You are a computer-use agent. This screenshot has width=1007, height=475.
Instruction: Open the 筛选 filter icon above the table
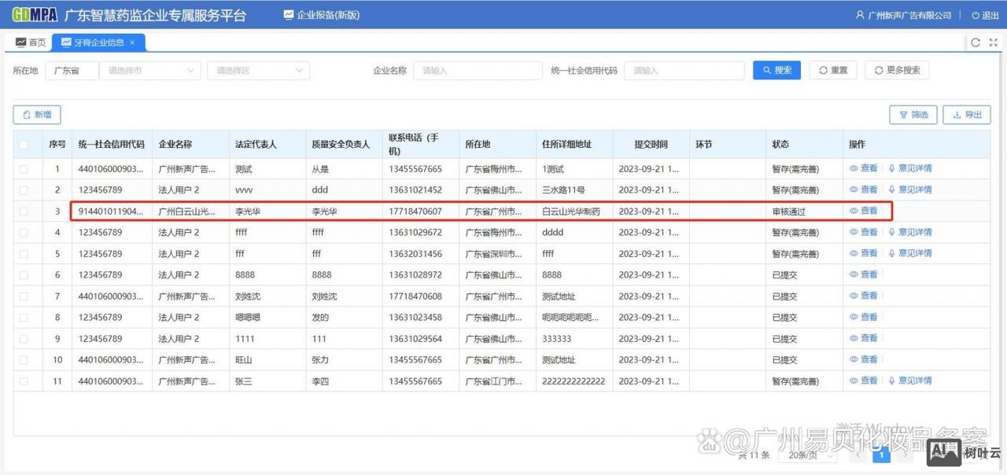point(913,114)
